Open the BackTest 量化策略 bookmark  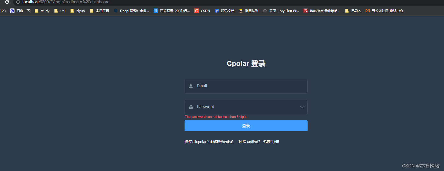pyautogui.click(x=322, y=11)
